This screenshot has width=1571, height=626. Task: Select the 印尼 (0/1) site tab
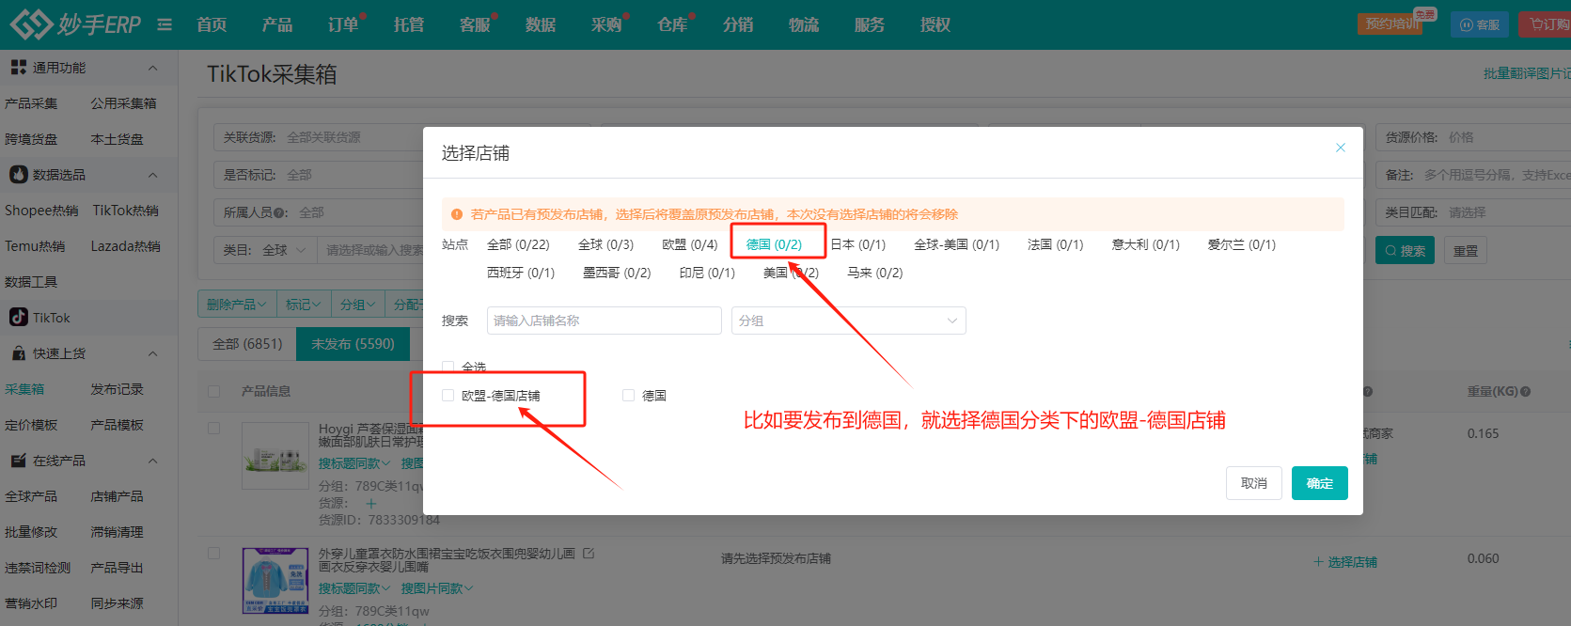[x=707, y=273]
